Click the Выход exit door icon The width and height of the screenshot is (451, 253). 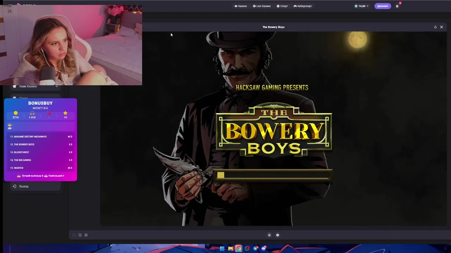click(14, 186)
